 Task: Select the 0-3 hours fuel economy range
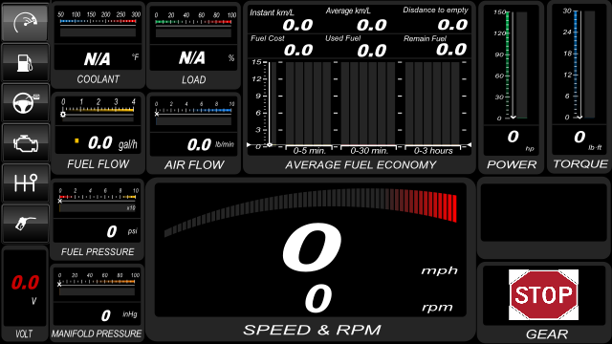click(433, 150)
